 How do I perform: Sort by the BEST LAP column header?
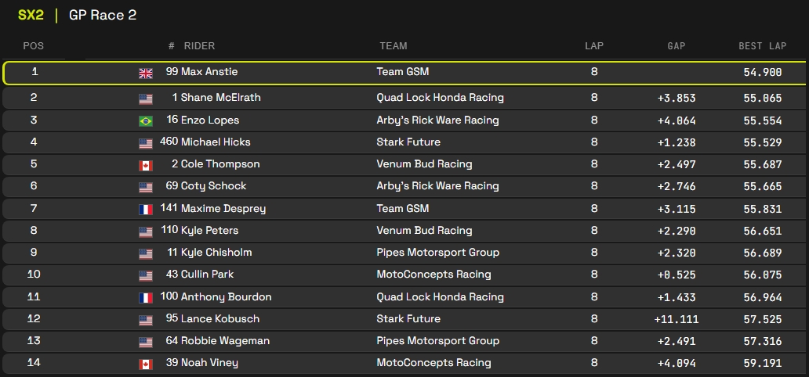(x=762, y=46)
